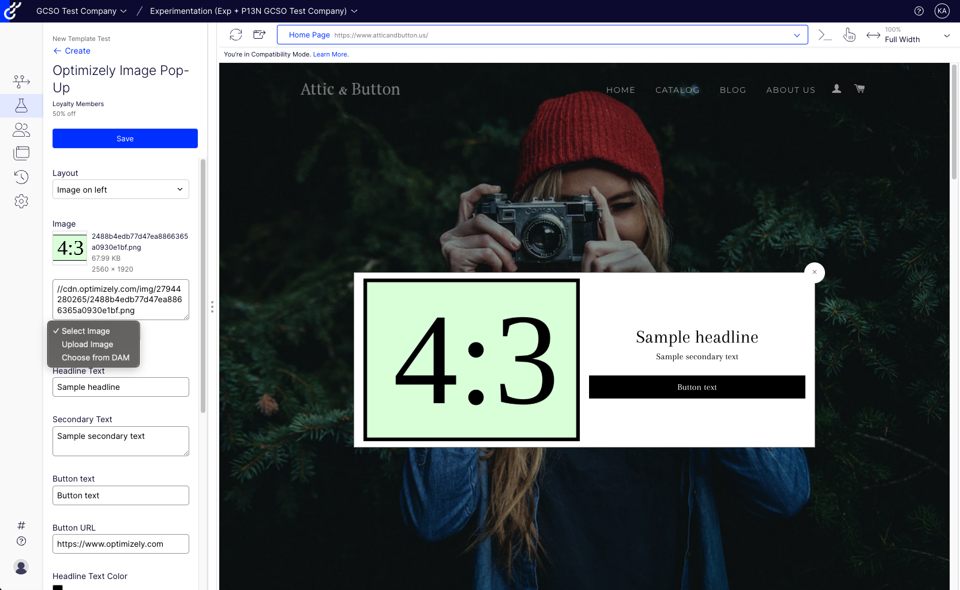Open the Audiences people sidebar icon
Image resolution: width=960 pixels, height=590 pixels.
click(21, 130)
